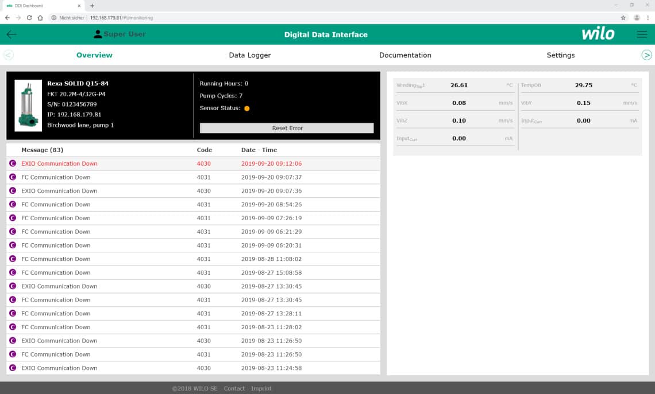Image resolution: width=655 pixels, height=394 pixels.
Task: Open a new browser tab
Action: tap(92, 6)
